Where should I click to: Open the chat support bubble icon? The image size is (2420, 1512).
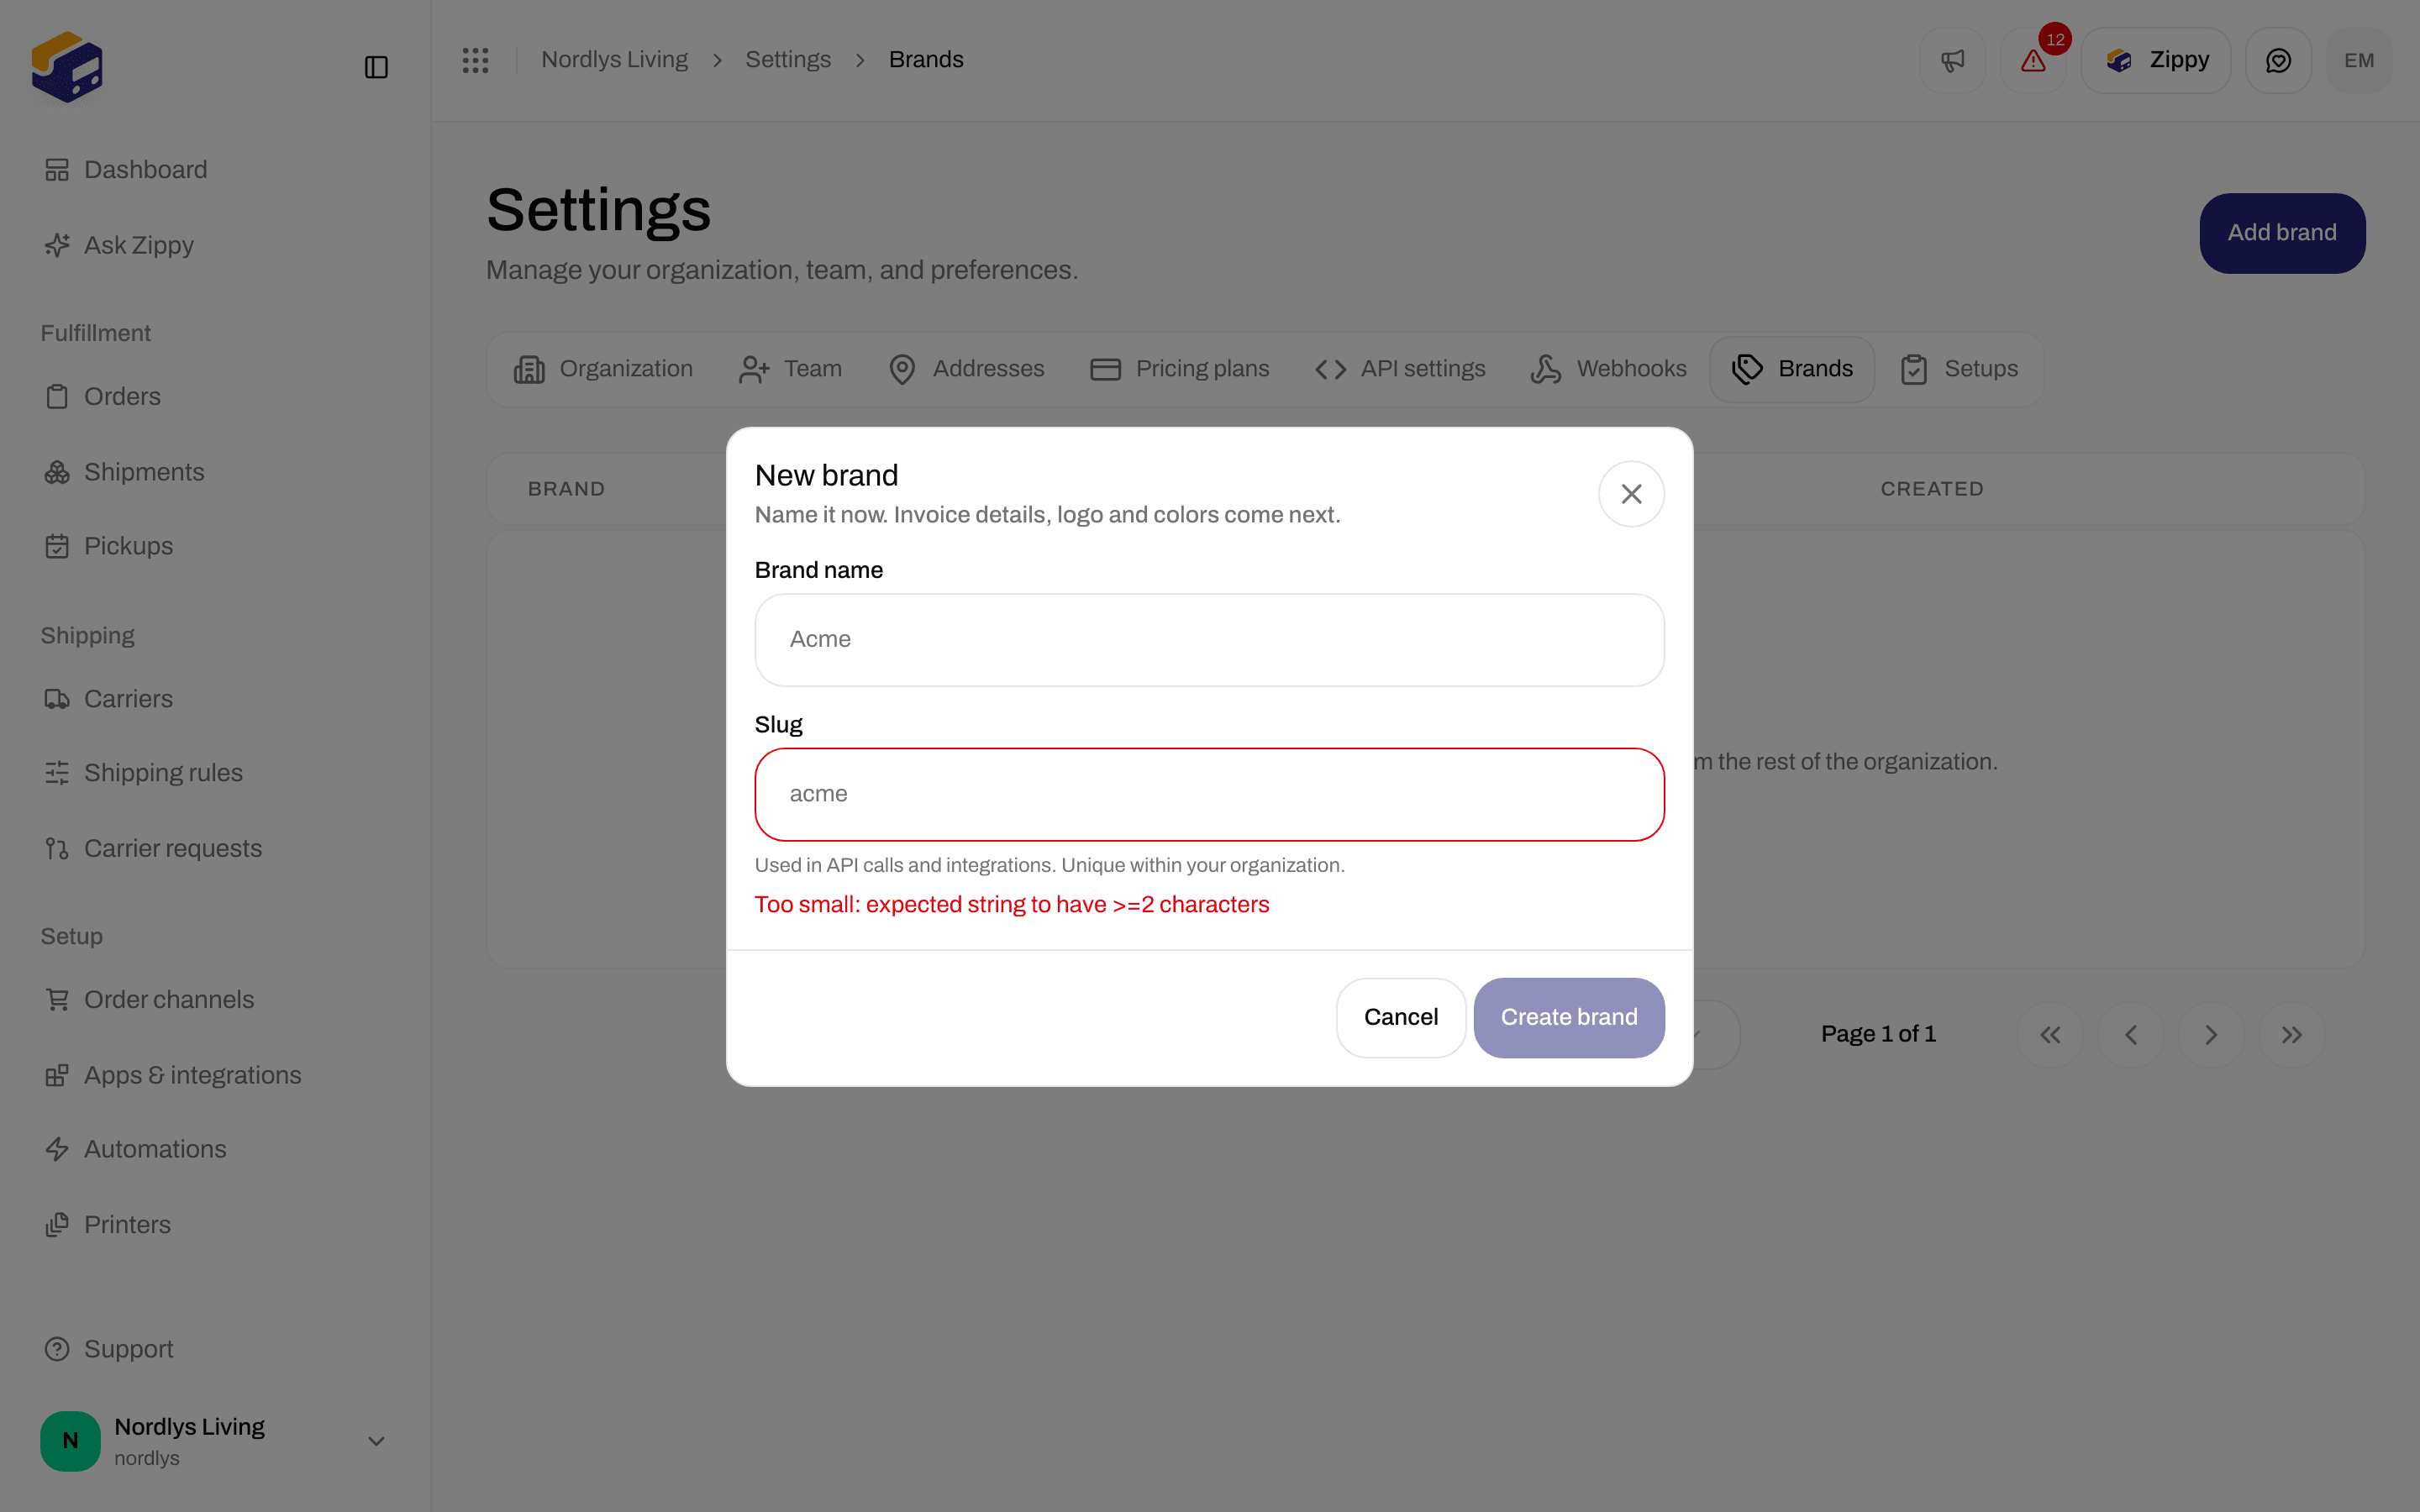[x=2278, y=60]
